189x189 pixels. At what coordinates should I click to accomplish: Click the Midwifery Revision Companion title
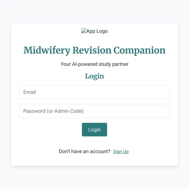point(94,50)
